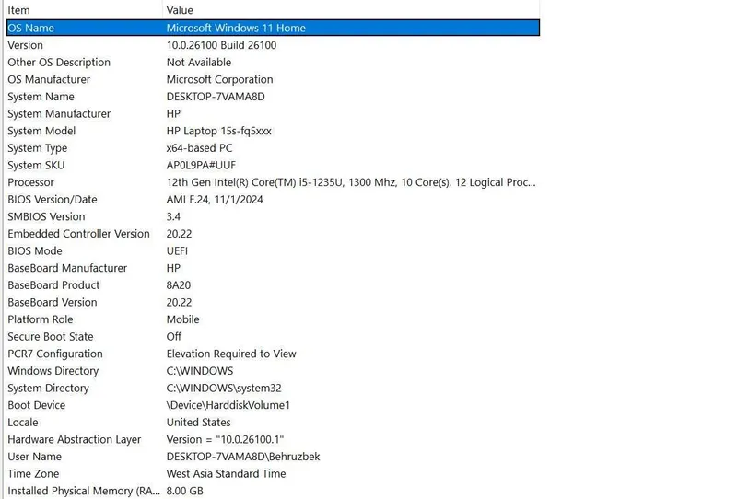The height and width of the screenshot is (499, 737).
Task: Click the Version = "10.0.26100.1" value
Action: click(x=225, y=439)
